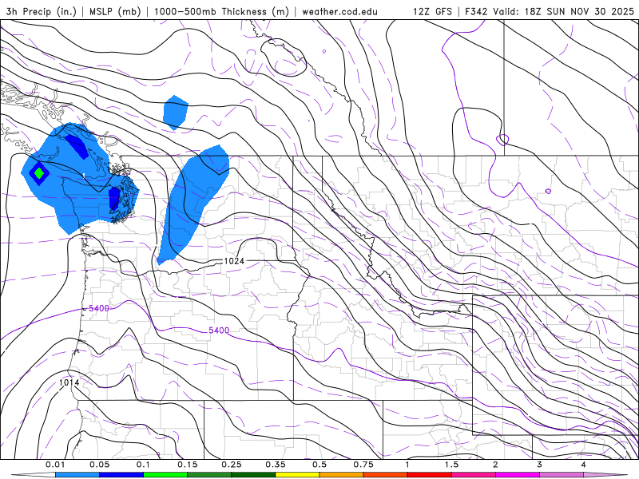Click the 1014 isobar label
The image size is (639, 479).
pyautogui.click(x=69, y=382)
